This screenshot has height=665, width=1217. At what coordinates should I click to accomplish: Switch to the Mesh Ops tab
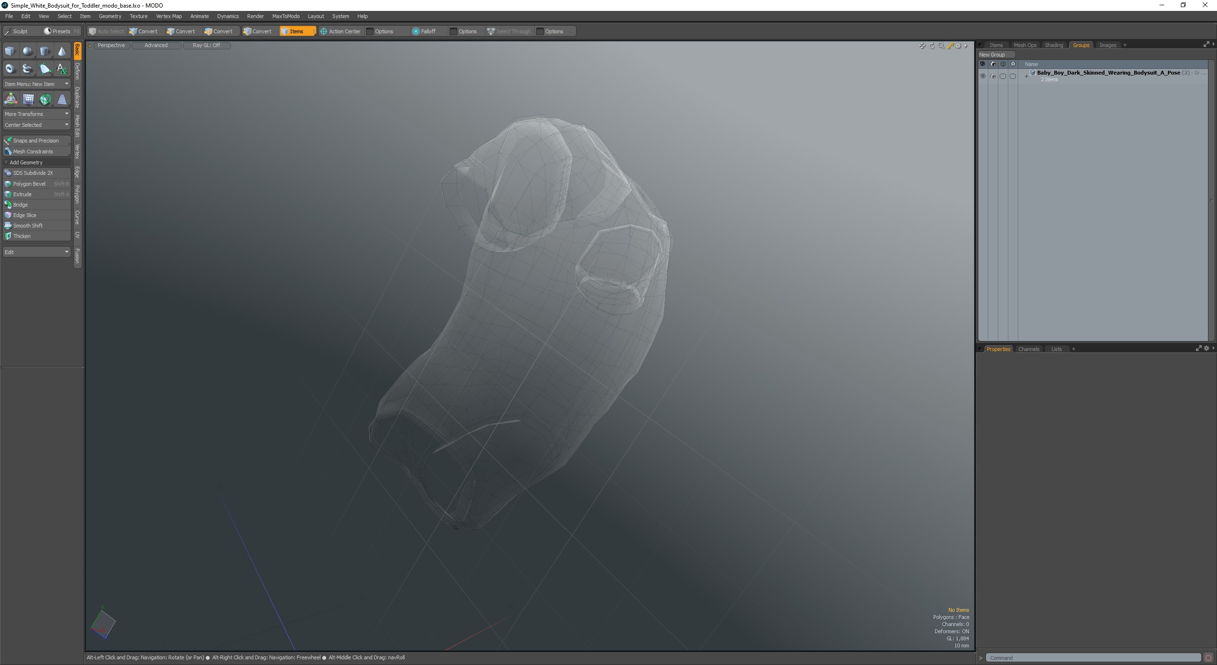point(1024,45)
